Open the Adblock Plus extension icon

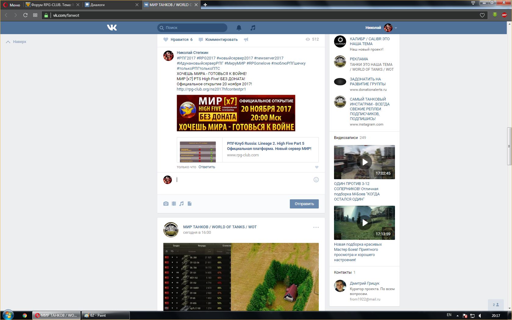[504, 15]
